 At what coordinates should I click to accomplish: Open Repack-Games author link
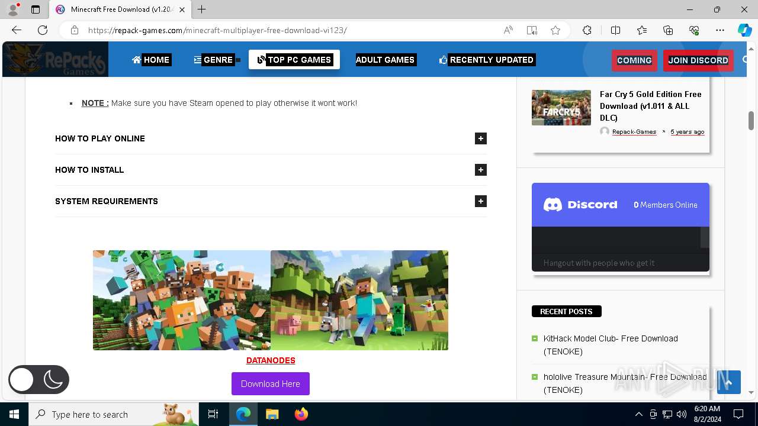634,131
